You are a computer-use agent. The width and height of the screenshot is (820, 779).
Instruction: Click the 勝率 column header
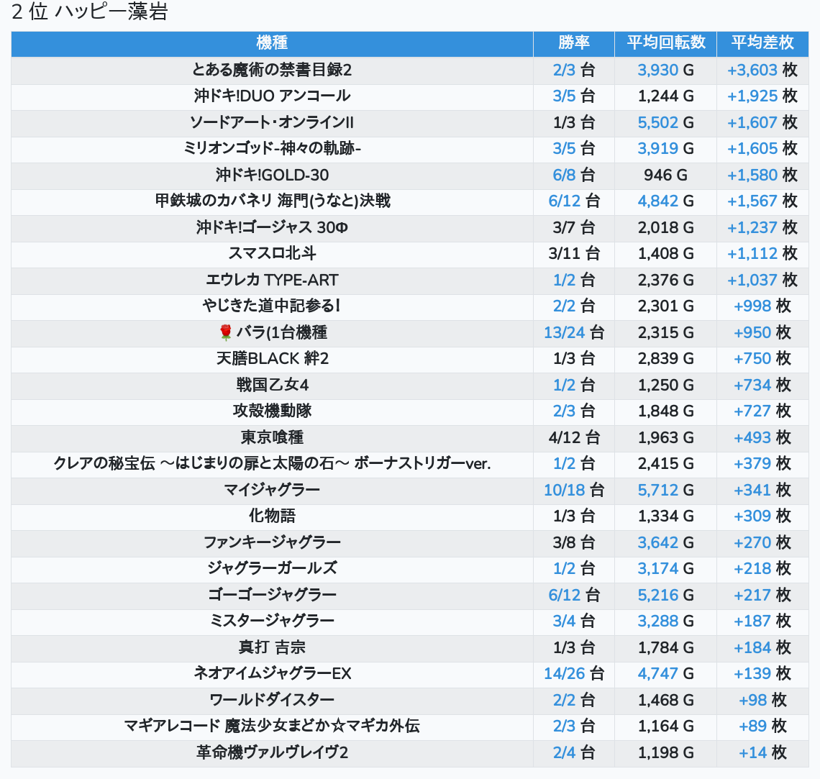574,43
